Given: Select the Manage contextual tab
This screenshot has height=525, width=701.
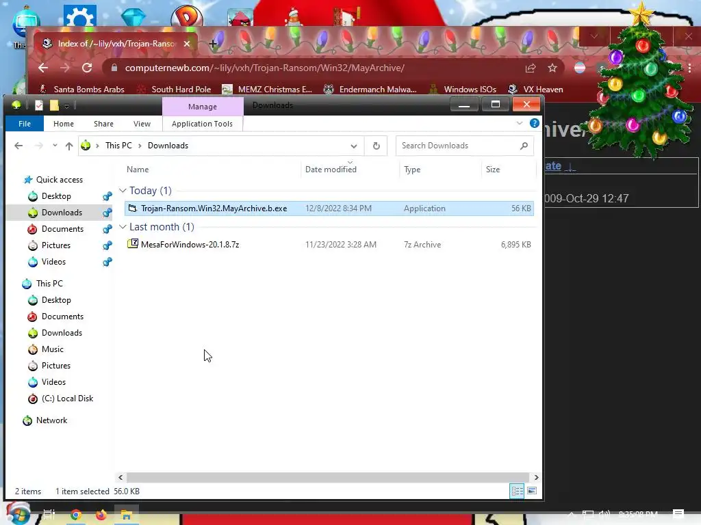Looking at the screenshot, I should [x=203, y=107].
